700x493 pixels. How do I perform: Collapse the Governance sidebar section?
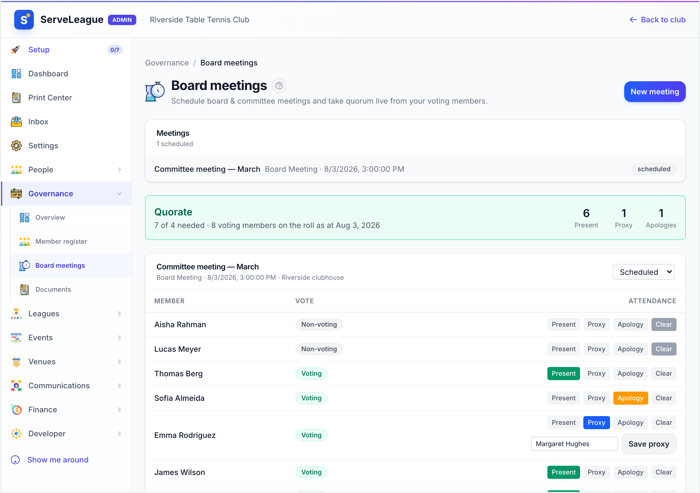(119, 194)
